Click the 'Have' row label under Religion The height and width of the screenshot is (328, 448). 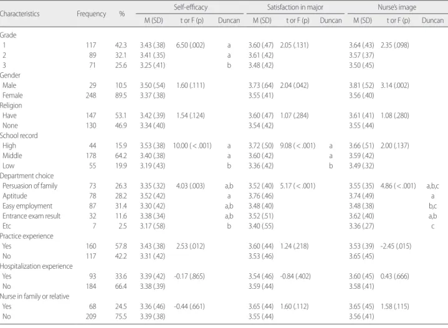9,116
